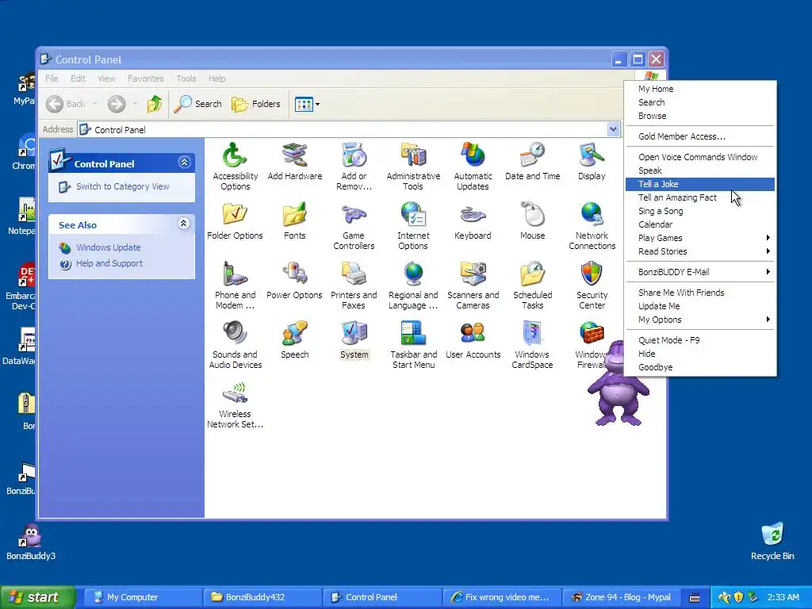
Task: Click the Up folder toolbar button
Action: (x=155, y=104)
